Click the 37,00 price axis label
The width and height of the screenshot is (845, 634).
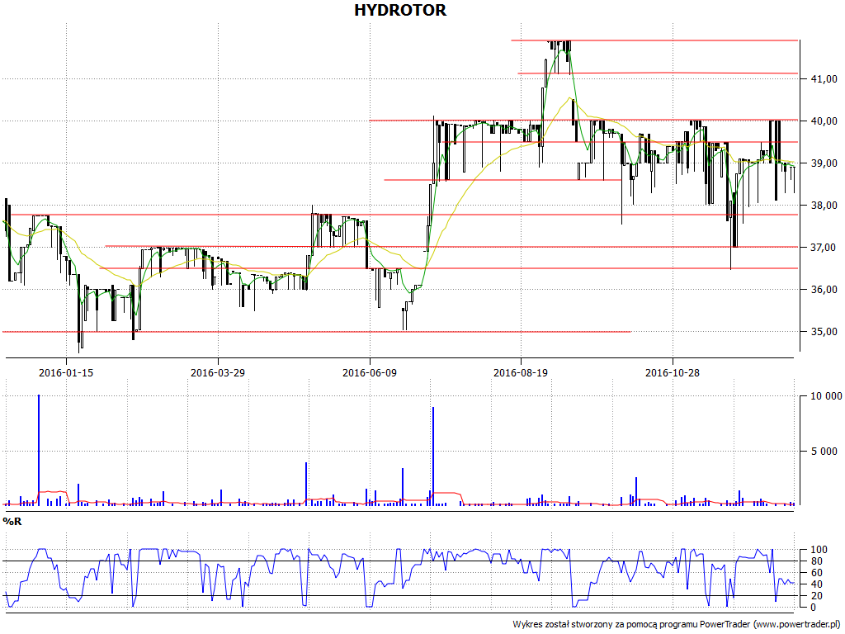(x=824, y=247)
